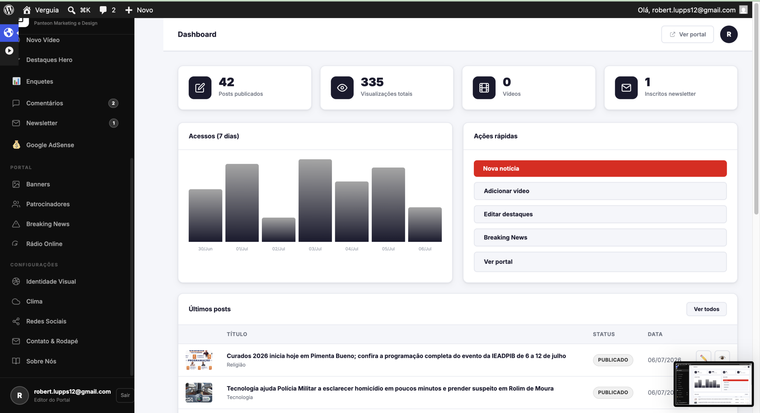This screenshot has width=760, height=413.
Task: Click PUBLICADO status of Tecnologia post
Action: pyautogui.click(x=613, y=393)
